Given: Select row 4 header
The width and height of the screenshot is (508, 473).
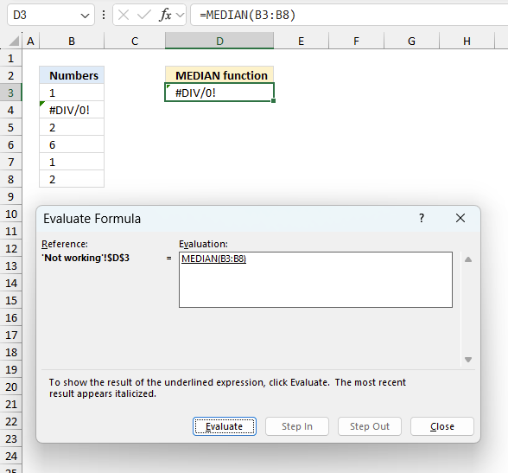Looking at the screenshot, I should pos(10,110).
